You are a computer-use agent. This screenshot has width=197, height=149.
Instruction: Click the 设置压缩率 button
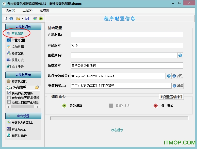coord(172,97)
